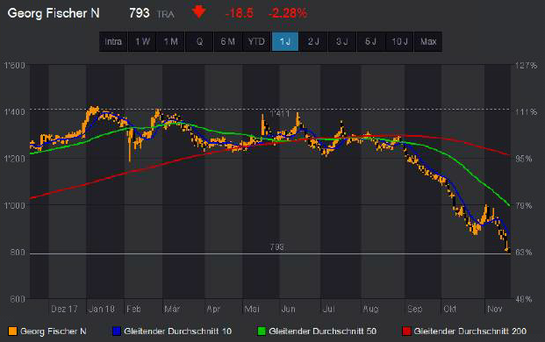Screen dimensions: 545x342
Task: Click the Mai axis label
Action: 252,309
